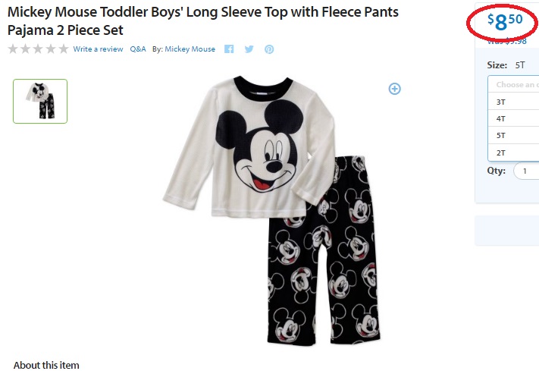Rate product with first star

point(13,49)
